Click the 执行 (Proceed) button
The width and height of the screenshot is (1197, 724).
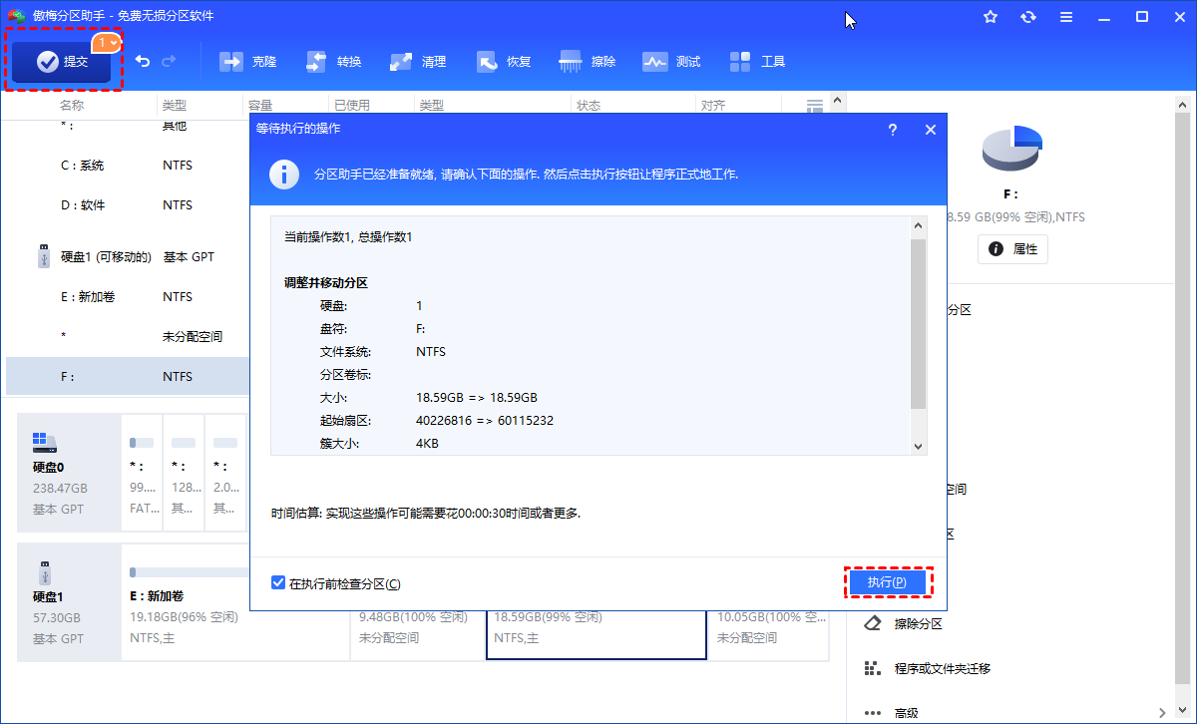coord(888,582)
